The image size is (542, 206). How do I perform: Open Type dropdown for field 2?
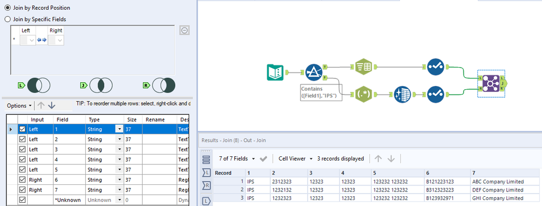pos(119,139)
